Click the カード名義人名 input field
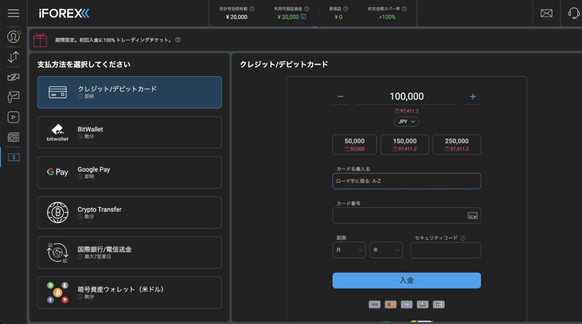 [406, 181]
